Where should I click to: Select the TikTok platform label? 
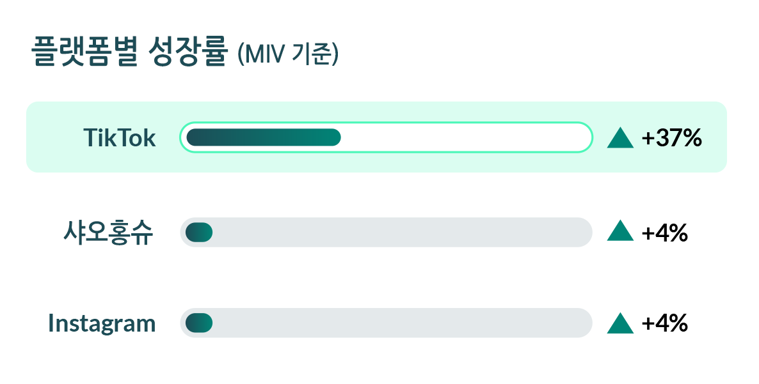click(x=120, y=138)
